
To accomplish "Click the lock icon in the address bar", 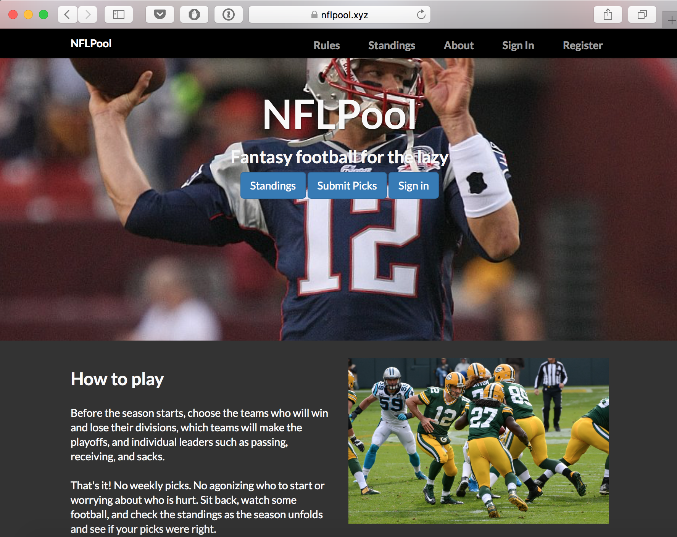I will (x=314, y=15).
